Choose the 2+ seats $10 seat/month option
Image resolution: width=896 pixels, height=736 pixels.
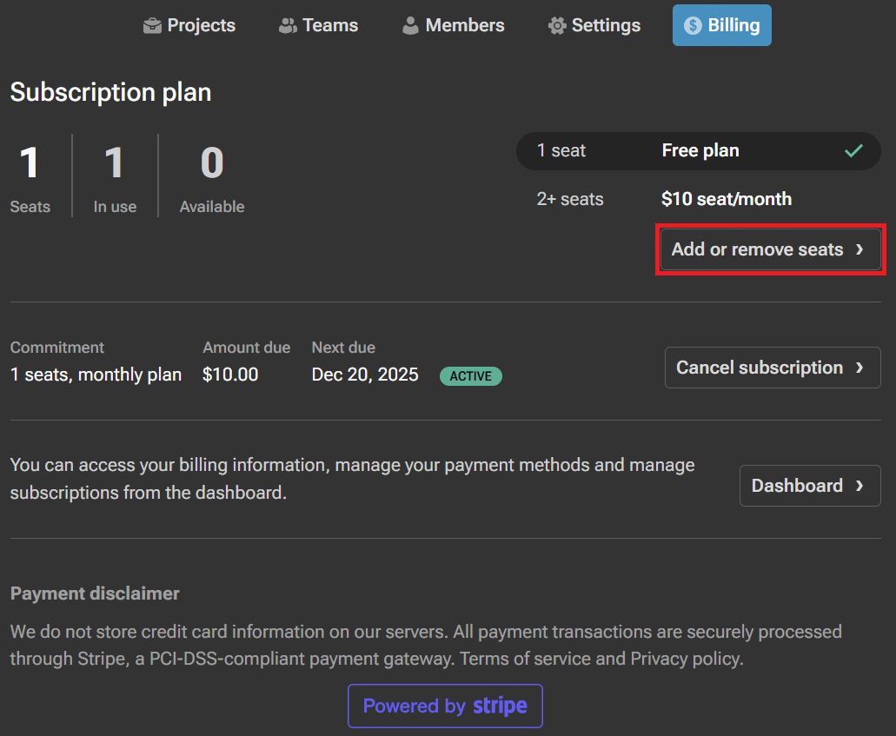(698, 199)
